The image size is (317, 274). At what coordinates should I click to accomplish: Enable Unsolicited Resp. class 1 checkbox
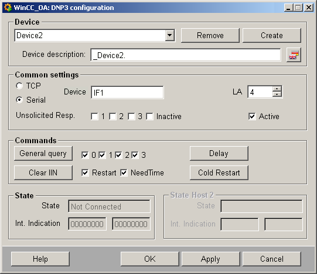click(94, 116)
